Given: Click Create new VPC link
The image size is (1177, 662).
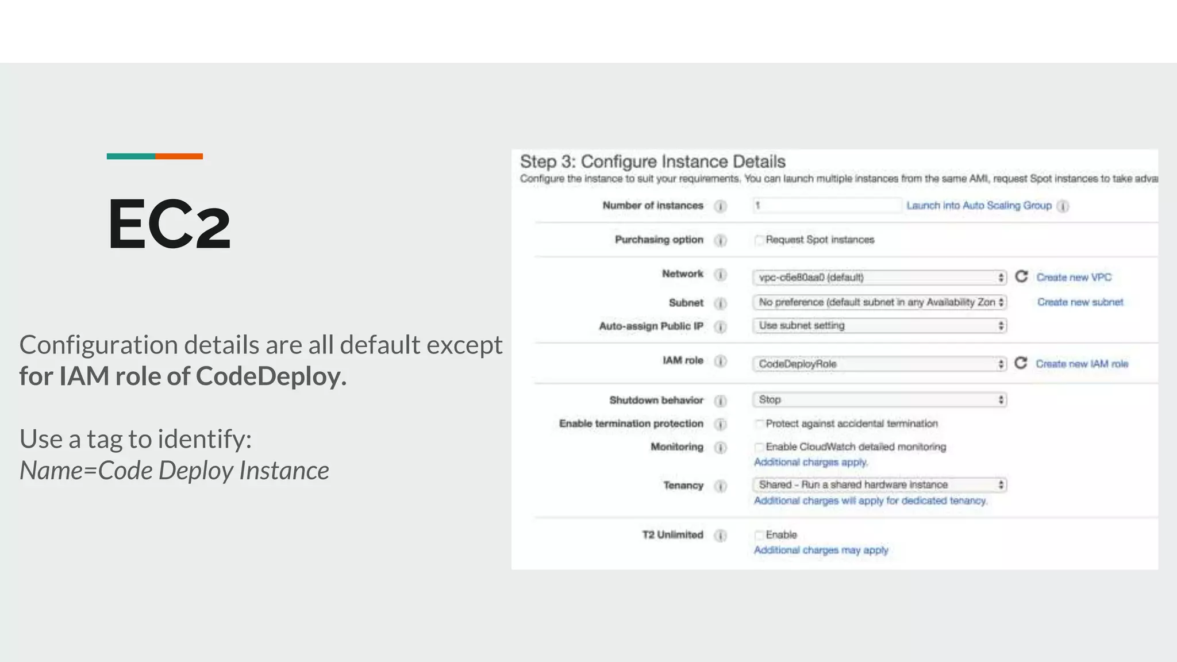Looking at the screenshot, I should click(x=1074, y=278).
